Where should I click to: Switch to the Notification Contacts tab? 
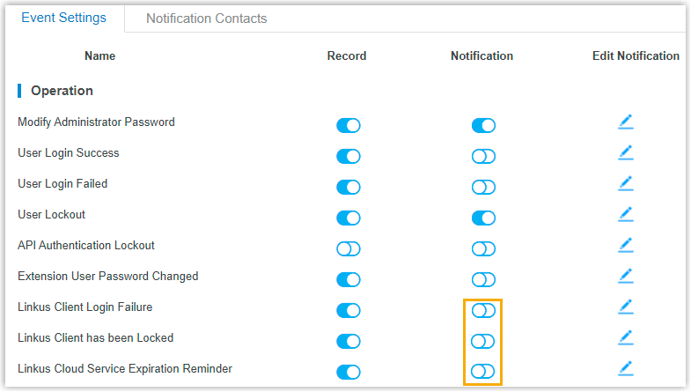[x=206, y=18]
